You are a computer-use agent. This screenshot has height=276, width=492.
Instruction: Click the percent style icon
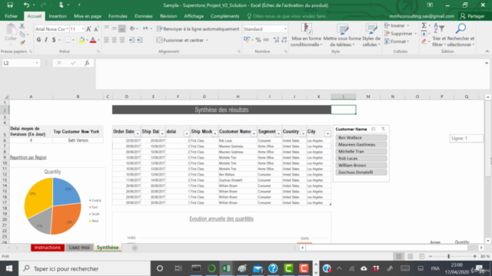tap(258, 40)
